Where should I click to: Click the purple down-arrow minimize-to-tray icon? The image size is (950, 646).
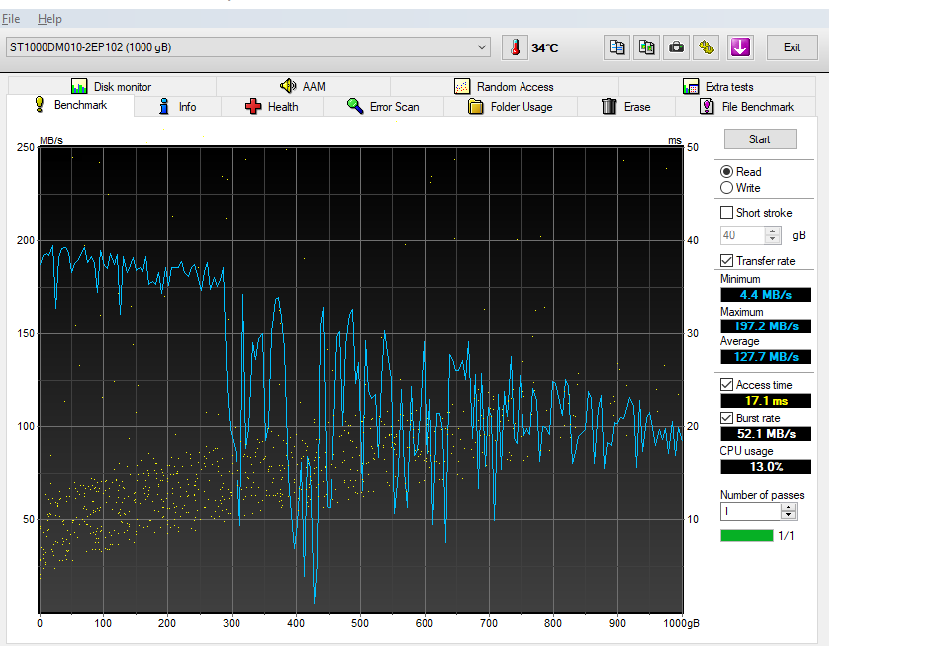[740, 47]
